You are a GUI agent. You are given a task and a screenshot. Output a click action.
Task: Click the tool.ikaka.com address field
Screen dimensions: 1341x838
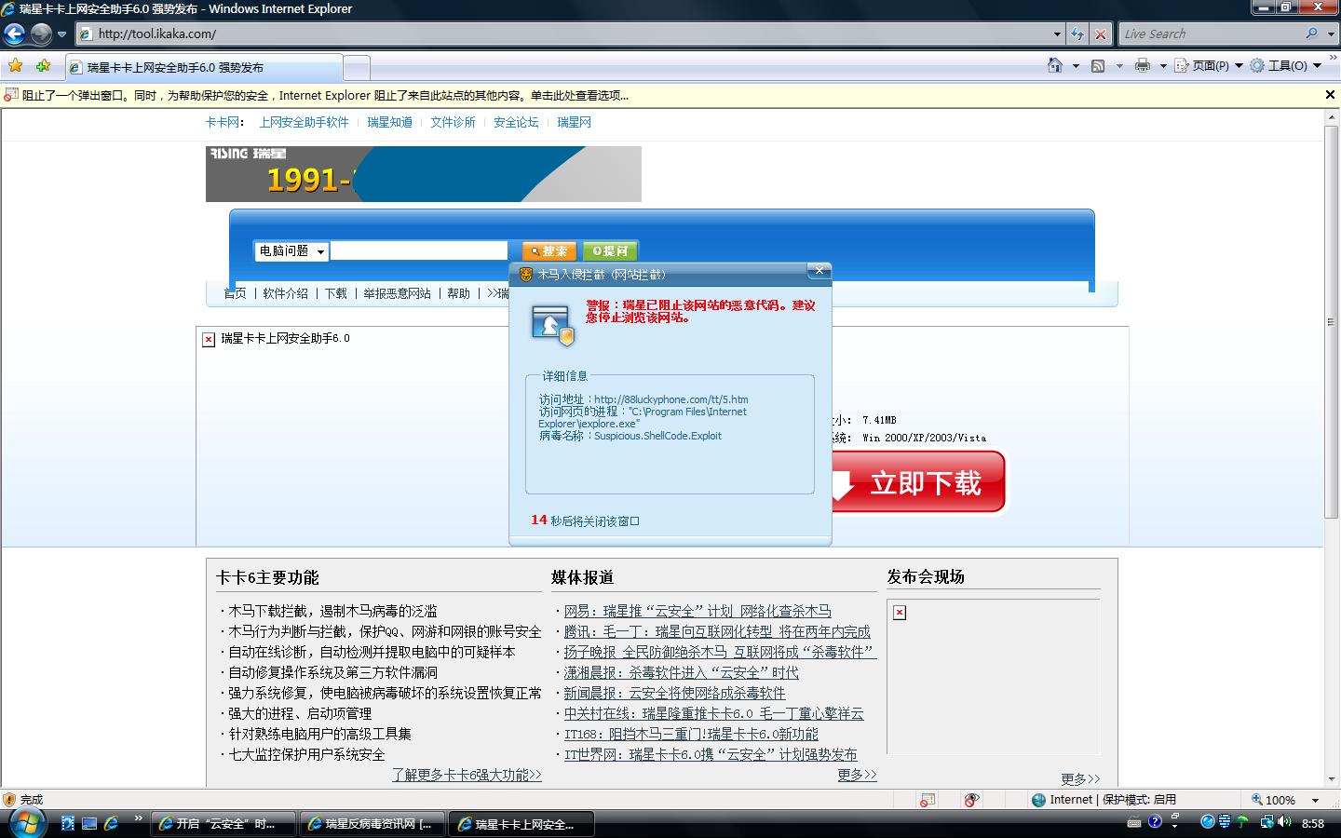(x=570, y=34)
